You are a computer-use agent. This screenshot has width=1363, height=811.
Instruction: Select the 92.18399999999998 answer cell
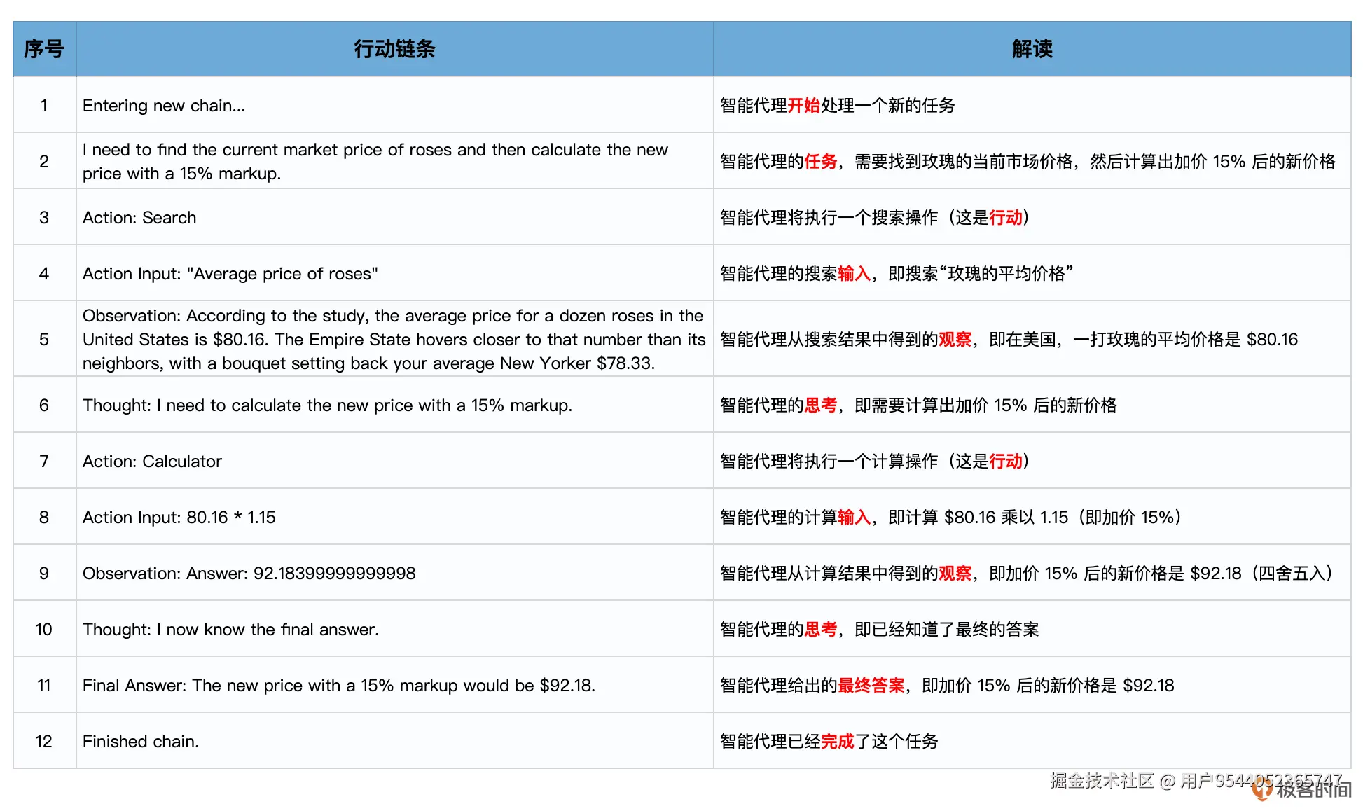click(x=249, y=574)
